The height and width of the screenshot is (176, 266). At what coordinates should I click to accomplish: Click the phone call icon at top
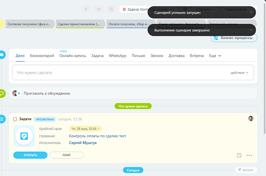[86, 9]
